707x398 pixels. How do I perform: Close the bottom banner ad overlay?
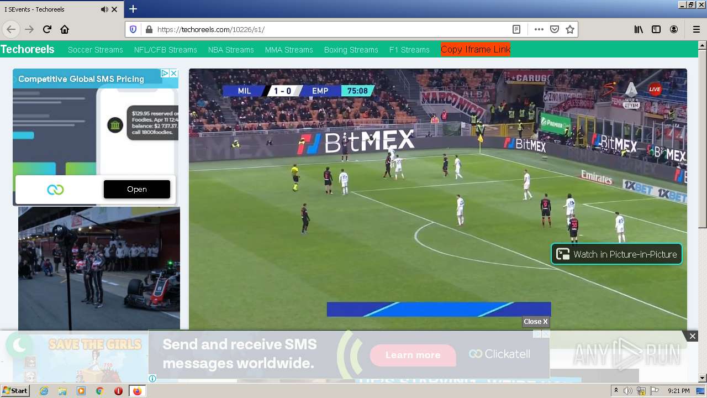pyautogui.click(x=692, y=336)
